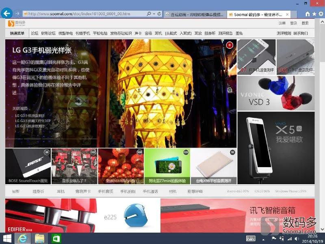The width and height of the screenshot is (325, 244).
Task: Open the 智能手机 nav item
Action: click(83, 33)
